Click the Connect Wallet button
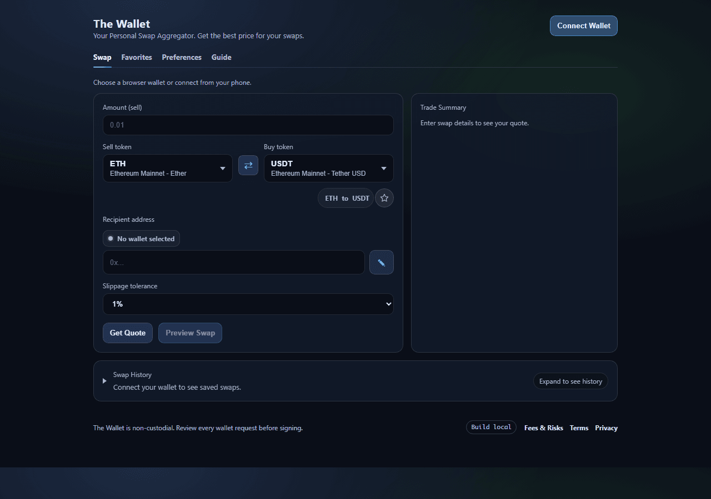711x499 pixels. [584, 26]
